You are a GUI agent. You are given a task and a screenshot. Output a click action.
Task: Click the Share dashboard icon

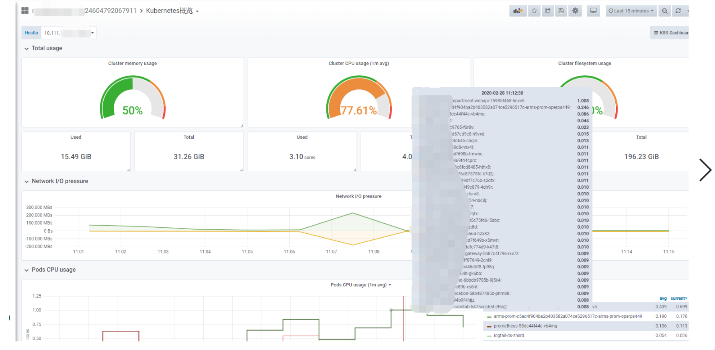pos(547,11)
